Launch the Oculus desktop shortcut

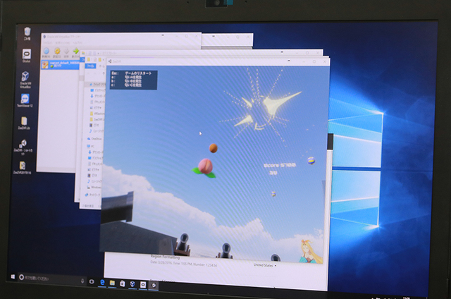[x=27, y=56]
